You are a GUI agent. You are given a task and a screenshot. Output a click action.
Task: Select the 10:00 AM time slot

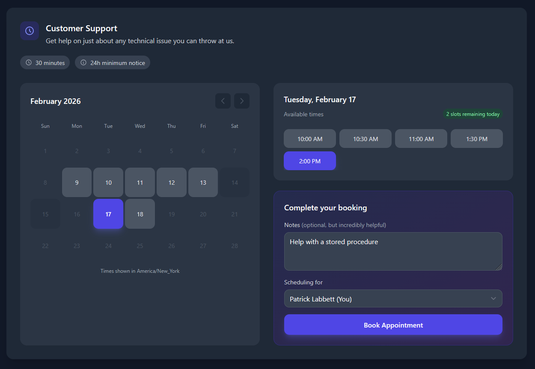pyautogui.click(x=310, y=139)
